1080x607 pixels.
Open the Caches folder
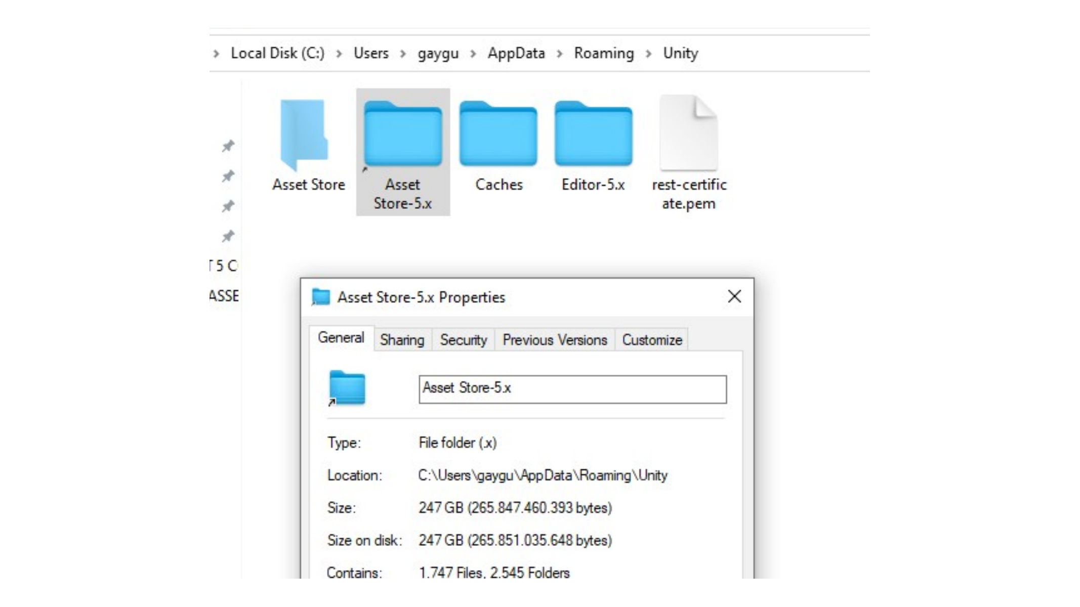click(499, 146)
